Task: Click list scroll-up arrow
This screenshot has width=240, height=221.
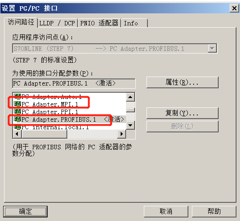Action: (x=130, y=97)
